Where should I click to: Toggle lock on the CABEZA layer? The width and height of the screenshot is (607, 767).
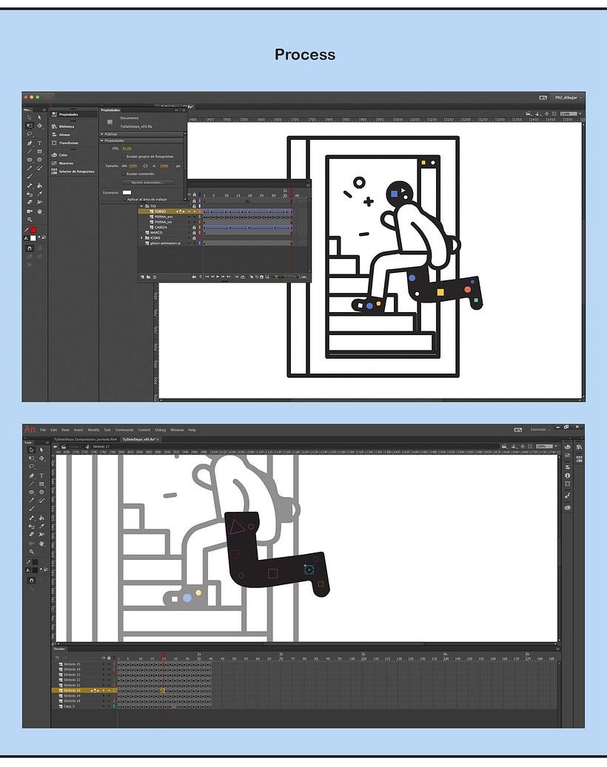tap(194, 228)
